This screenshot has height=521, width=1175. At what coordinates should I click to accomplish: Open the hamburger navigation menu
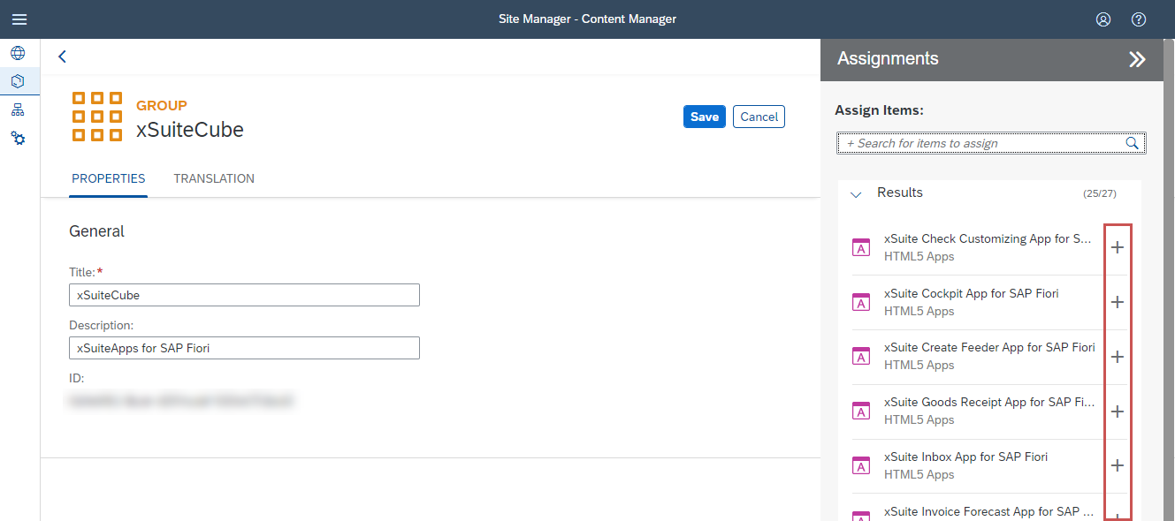19,19
